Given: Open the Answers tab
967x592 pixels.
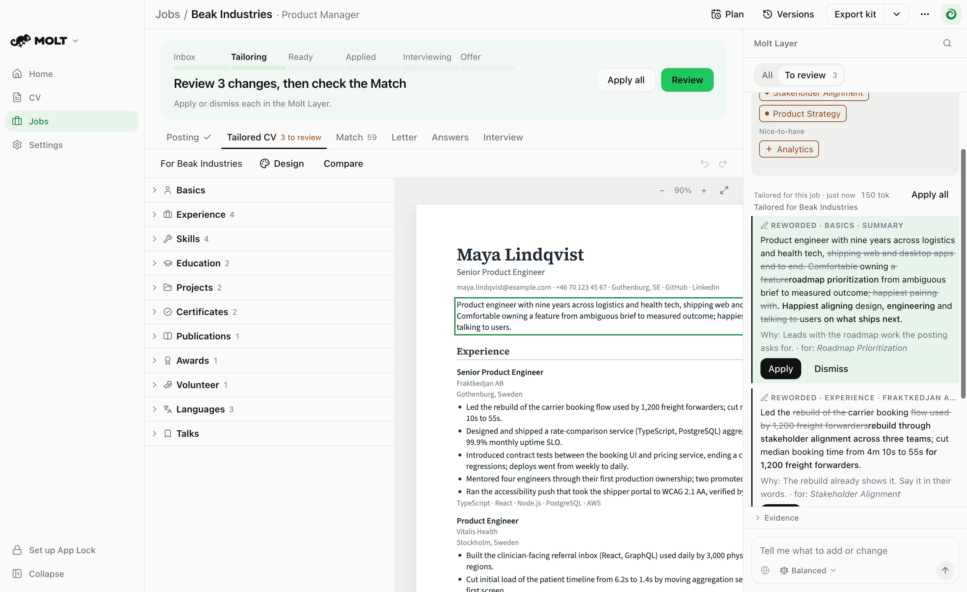Looking at the screenshot, I should point(450,137).
